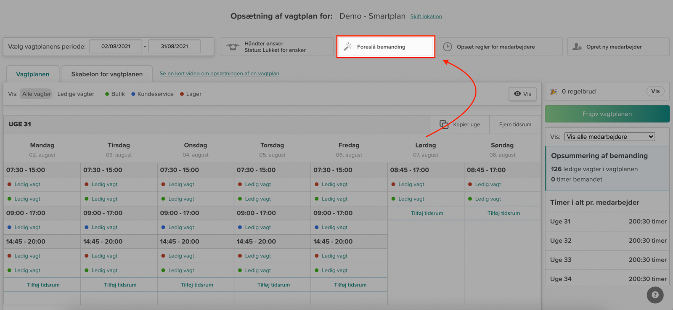Click the add-person icon for new employee
The height and width of the screenshot is (310, 673).
tap(577, 47)
